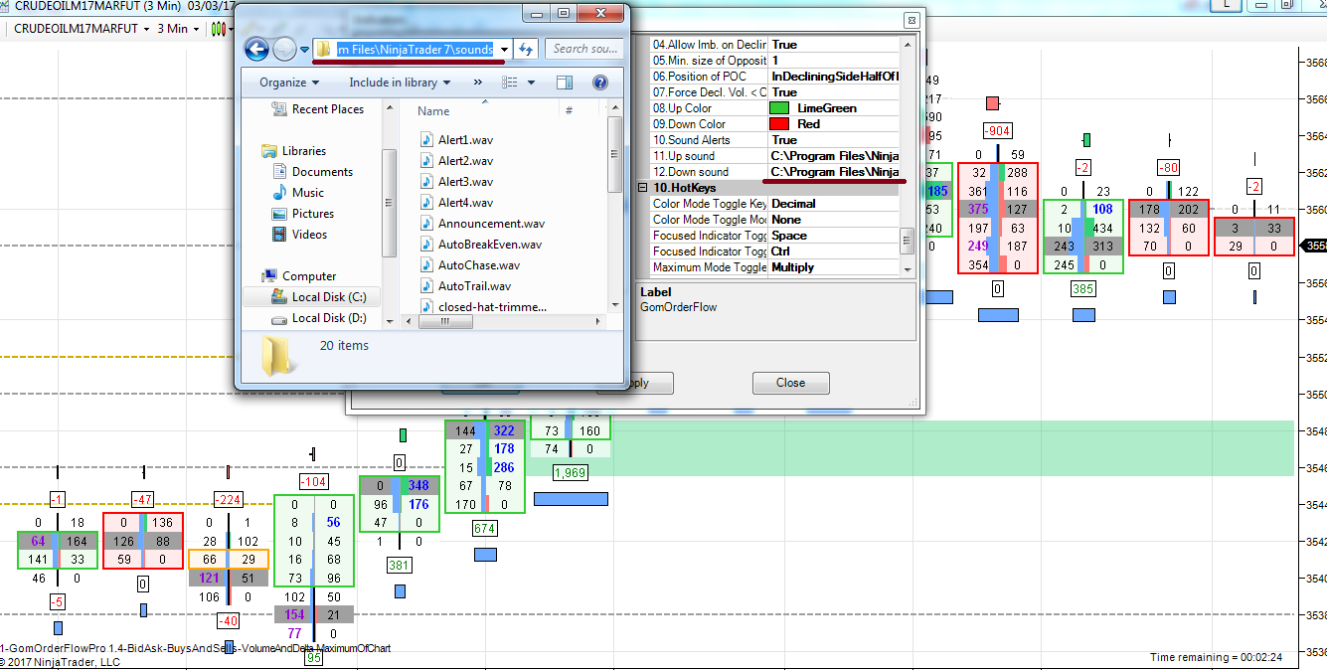Change Position of POC value
The width and height of the screenshot is (1327, 670).
(833, 77)
